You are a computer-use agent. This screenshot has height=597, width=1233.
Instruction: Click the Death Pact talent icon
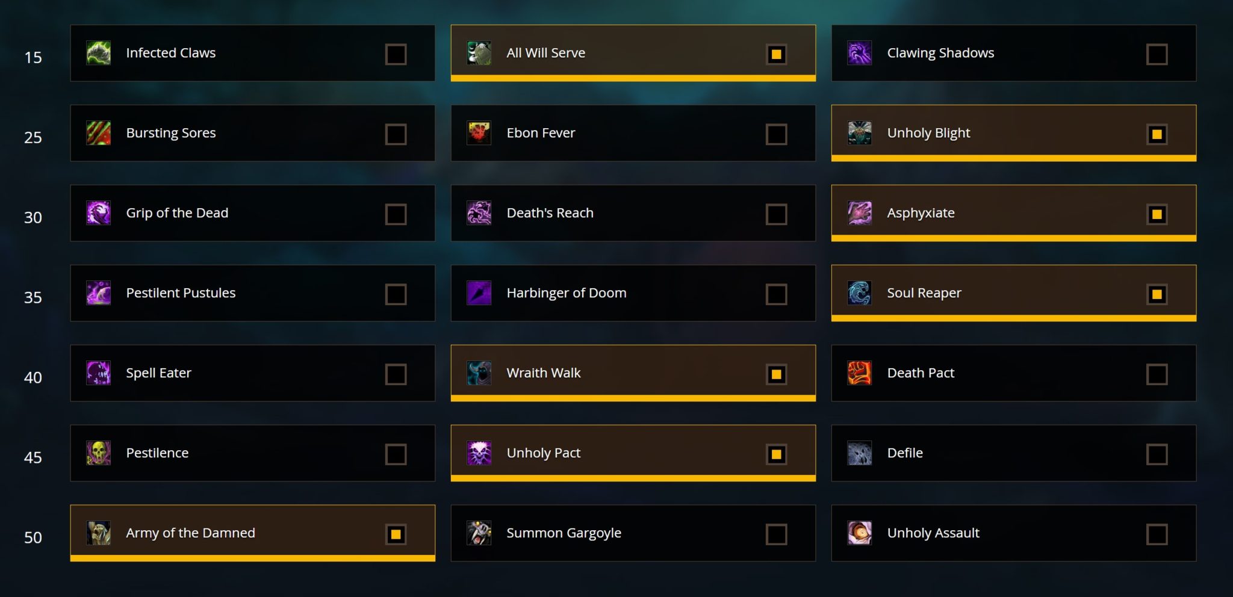859,373
